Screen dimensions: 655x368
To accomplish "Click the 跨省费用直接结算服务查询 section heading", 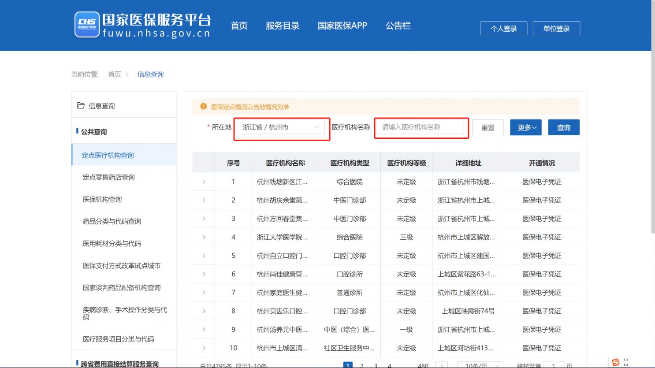I will 119,364.
